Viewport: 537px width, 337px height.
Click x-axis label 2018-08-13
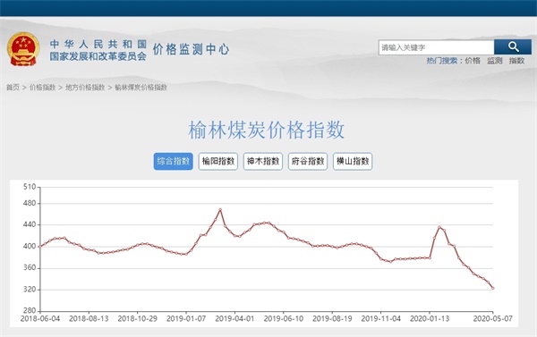pos(89,319)
